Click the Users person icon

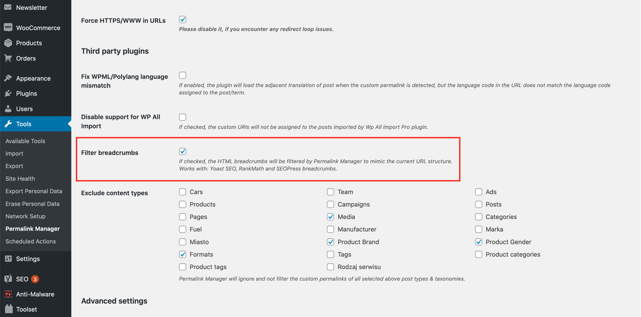click(x=8, y=109)
